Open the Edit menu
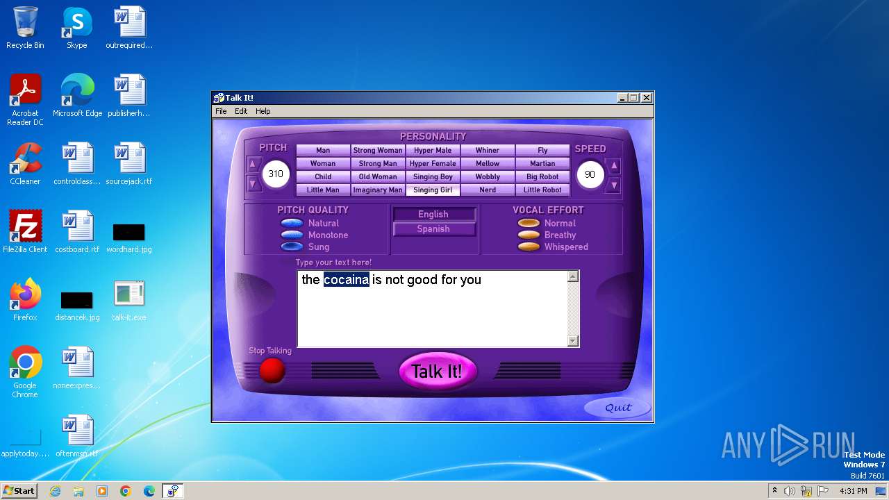 [241, 111]
